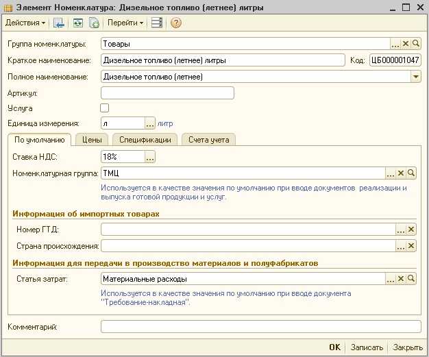The image size is (429, 357).
Task: Open the Спецификации tab
Action: click(x=145, y=140)
